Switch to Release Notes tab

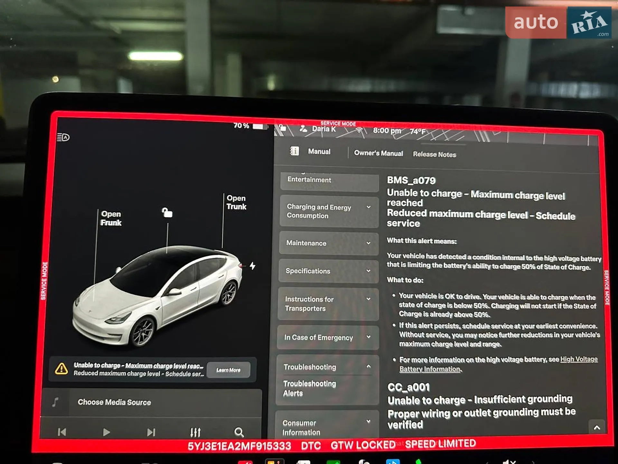(435, 154)
